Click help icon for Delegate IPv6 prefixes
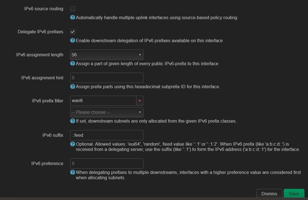 (73, 40)
